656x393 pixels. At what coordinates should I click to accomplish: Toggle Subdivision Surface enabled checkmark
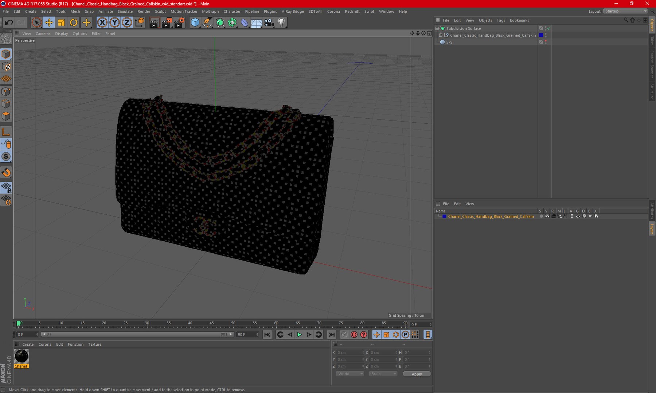click(x=548, y=28)
